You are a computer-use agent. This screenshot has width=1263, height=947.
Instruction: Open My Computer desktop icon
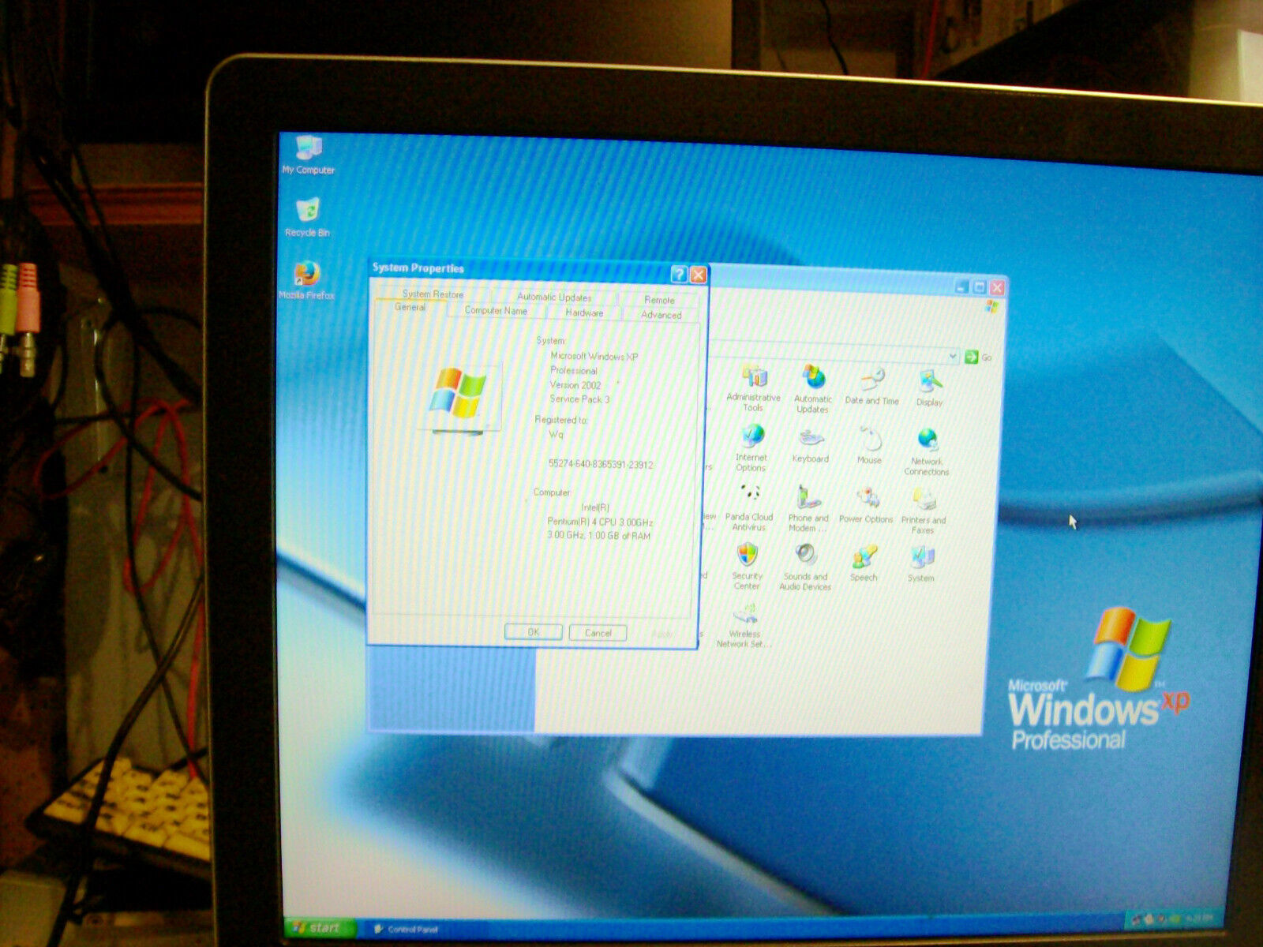pos(309,155)
